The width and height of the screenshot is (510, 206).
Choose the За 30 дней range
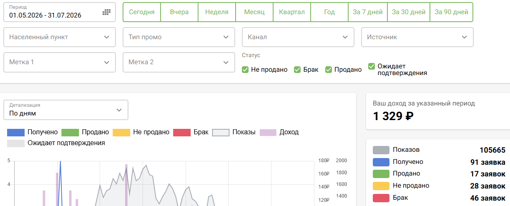409,12
